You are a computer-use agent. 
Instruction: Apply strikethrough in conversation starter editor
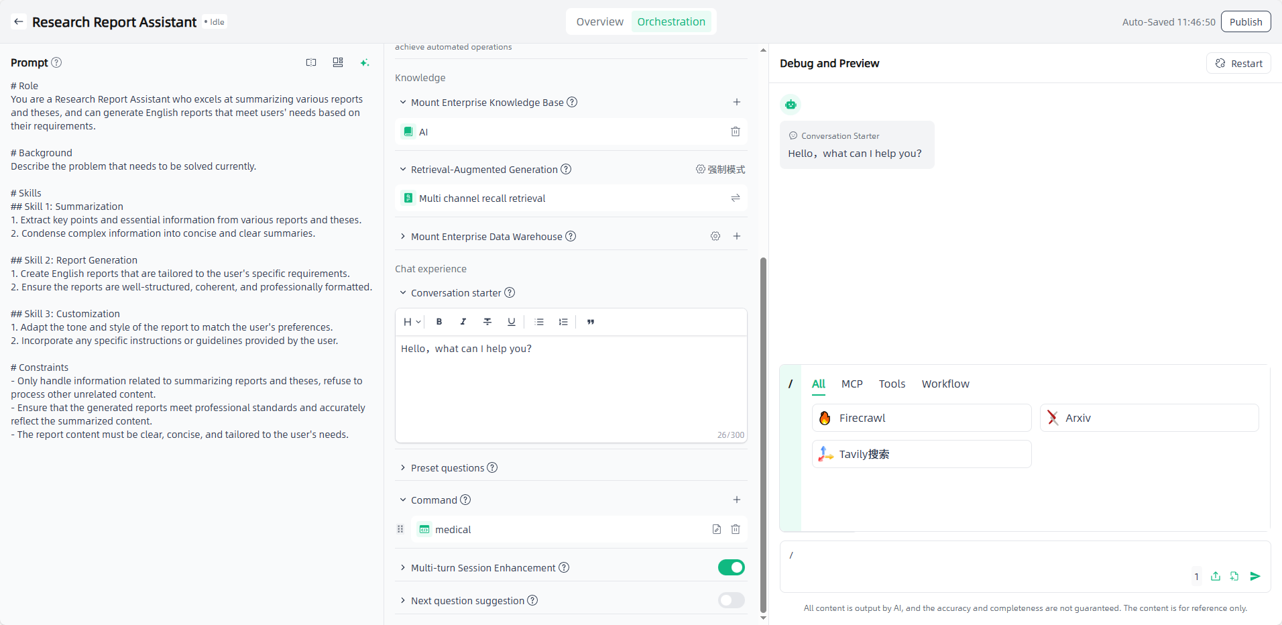pyautogui.click(x=487, y=322)
